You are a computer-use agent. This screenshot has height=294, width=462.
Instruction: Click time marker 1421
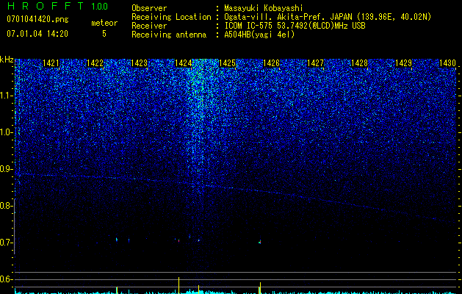click(51, 63)
